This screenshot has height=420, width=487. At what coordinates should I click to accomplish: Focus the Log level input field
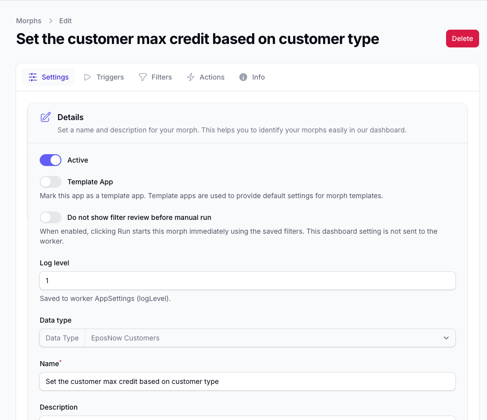tap(248, 281)
